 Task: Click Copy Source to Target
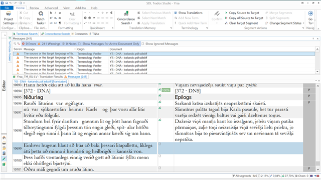(x=242, y=13)
